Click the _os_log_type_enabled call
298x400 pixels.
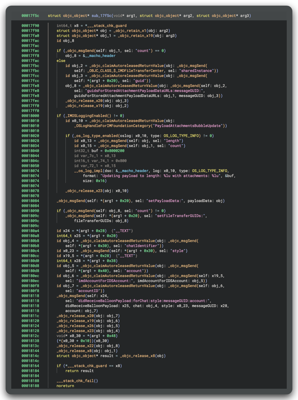pyautogui.click(x=96, y=136)
